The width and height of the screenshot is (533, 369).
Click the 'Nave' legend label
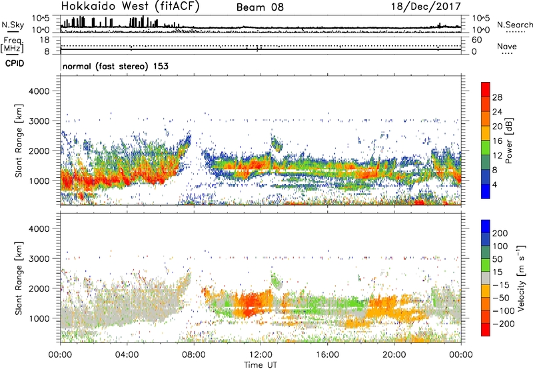coord(506,46)
